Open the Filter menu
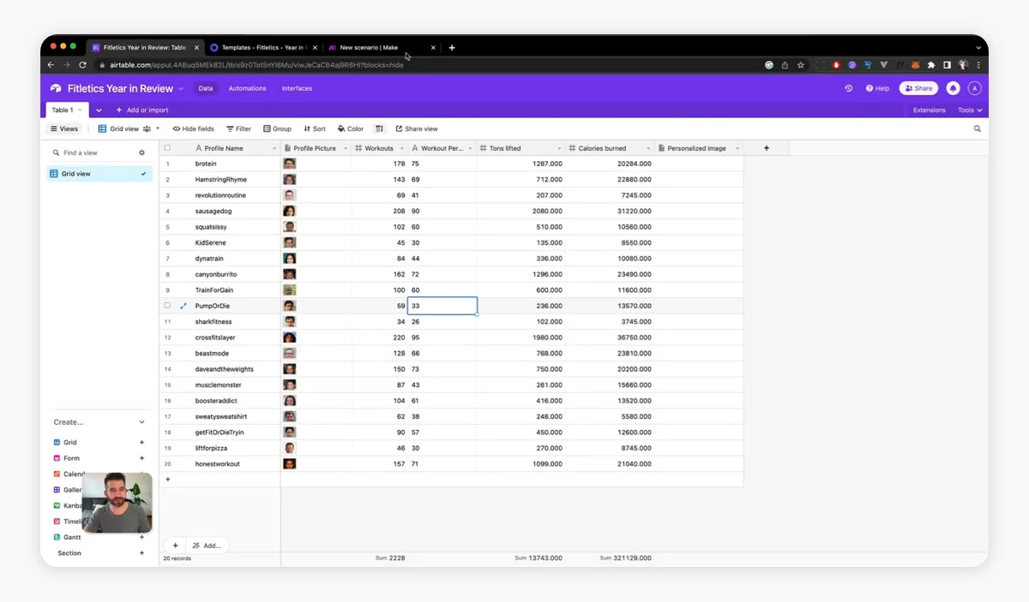This screenshot has height=602, width=1029. coord(238,128)
